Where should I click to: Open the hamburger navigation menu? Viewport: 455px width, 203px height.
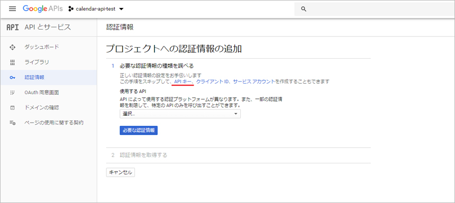pyautogui.click(x=13, y=8)
